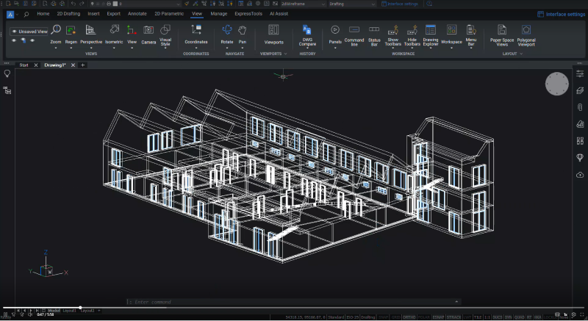Open the structure tree panel icon
Viewport: 588px width, 321px height.
[x=7, y=90]
